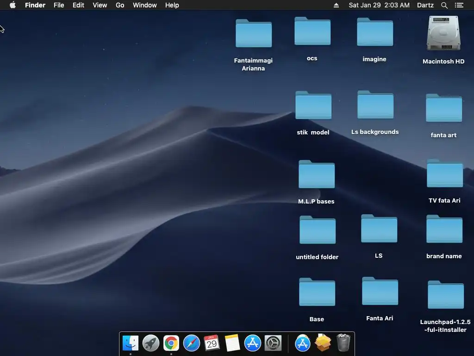
Task: Select the Macintosh HD drive
Action: click(x=443, y=34)
